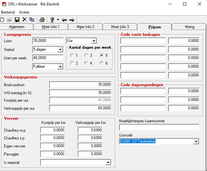Image resolution: width=207 pixels, height=171 pixels.
Task: Click the Copy record toolbar icon
Action: pos(32,20)
